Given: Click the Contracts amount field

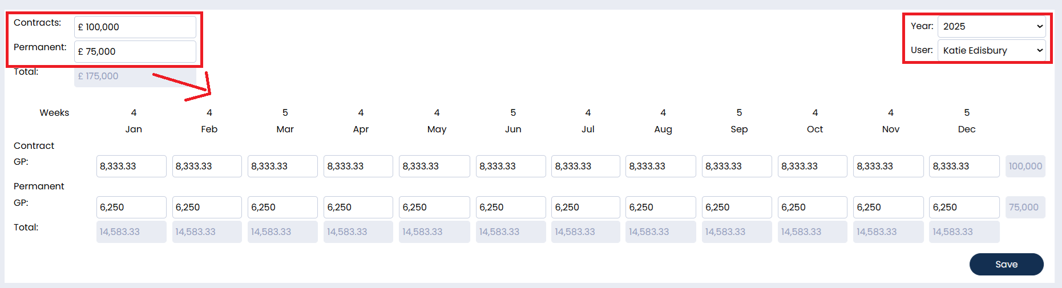Looking at the screenshot, I should point(135,27).
